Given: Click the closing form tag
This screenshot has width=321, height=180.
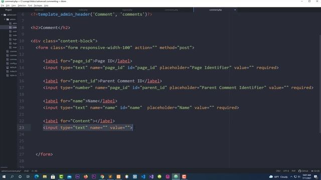Looking at the screenshot, I should [x=44, y=154].
